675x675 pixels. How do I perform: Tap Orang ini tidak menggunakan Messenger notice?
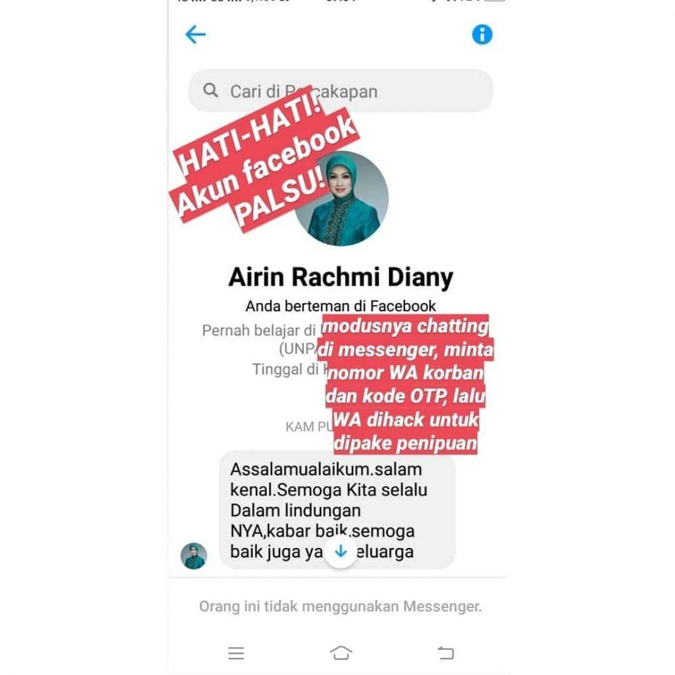point(340,606)
